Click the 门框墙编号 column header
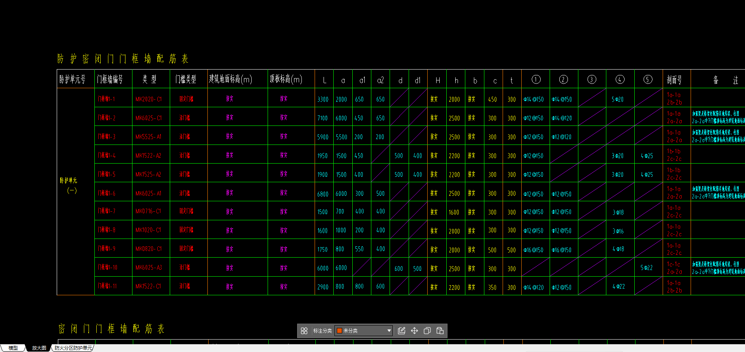Viewport: 745px width, 352px height. click(110, 80)
